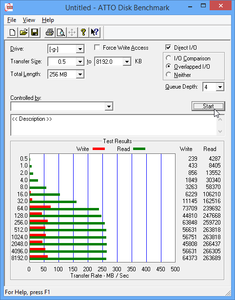
Task: Open Print Preview toolbar icon
Action: (61, 32)
